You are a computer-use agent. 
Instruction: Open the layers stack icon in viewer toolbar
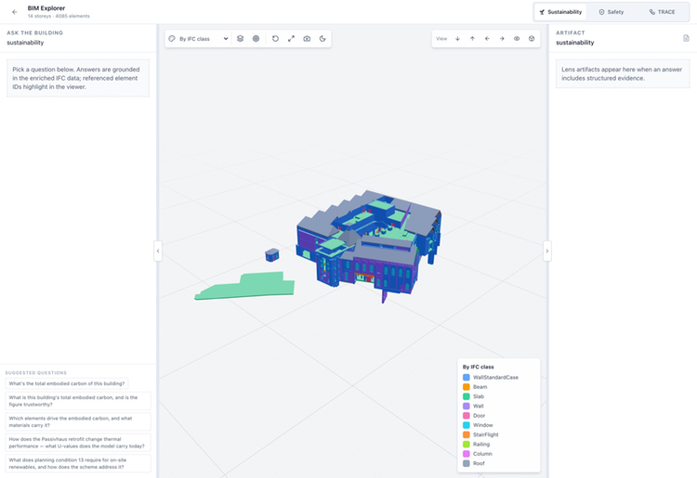click(240, 39)
